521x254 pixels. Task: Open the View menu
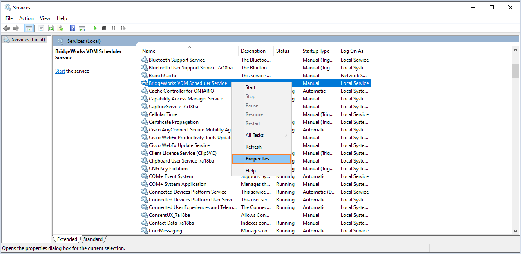45,18
